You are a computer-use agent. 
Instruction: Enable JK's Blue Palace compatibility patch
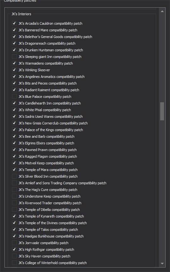tap(14, 97)
